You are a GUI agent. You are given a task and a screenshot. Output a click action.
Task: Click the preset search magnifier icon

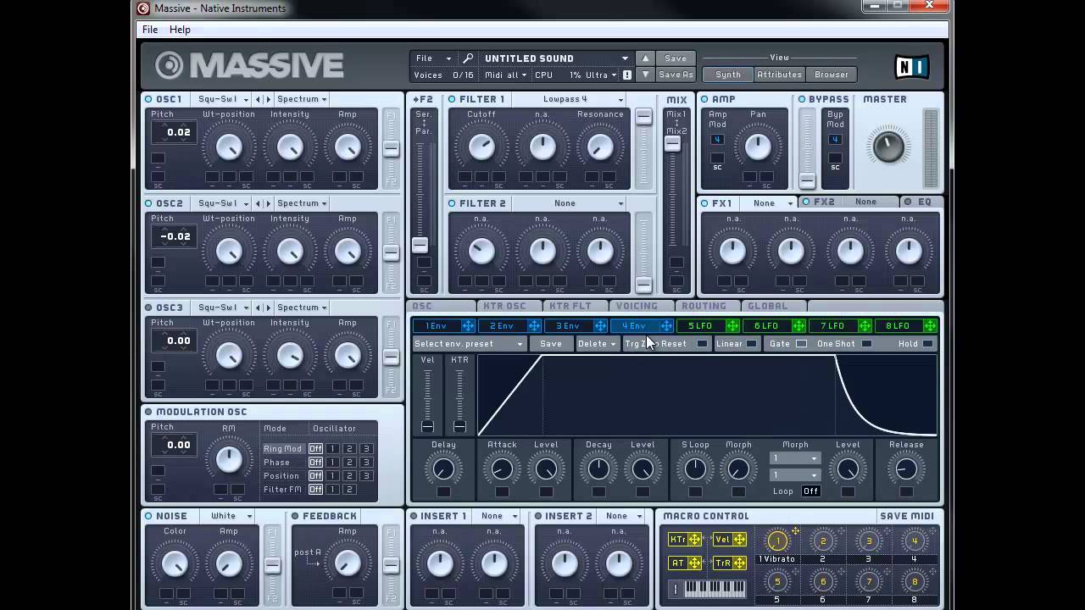[468, 58]
